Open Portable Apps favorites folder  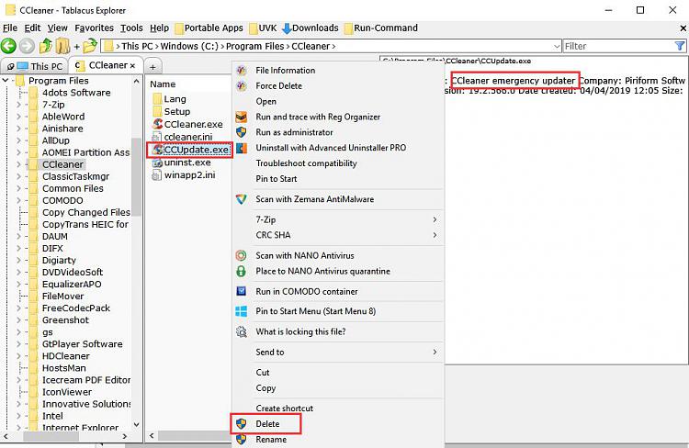coord(209,28)
